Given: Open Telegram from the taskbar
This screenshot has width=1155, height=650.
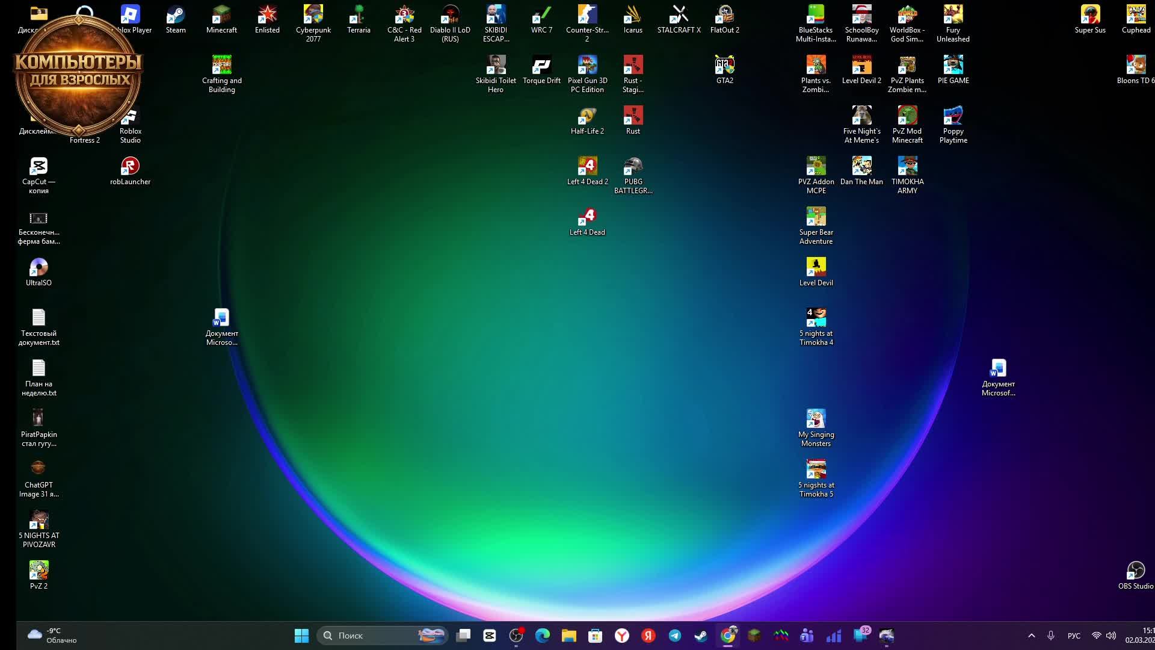Looking at the screenshot, I should pos(675,636).
